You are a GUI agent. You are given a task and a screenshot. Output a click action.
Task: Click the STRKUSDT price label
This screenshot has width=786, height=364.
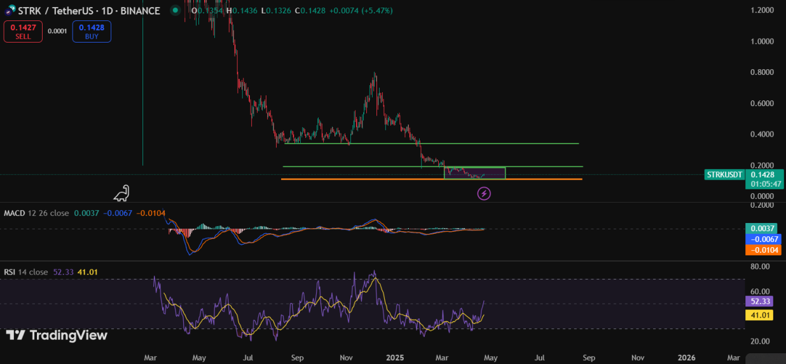pyautogui.click(x=724, y=175)
